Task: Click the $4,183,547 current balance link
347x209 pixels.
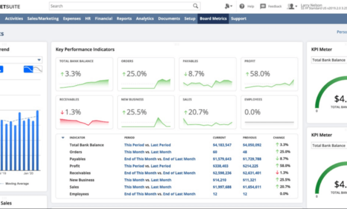Action: pos(222,145)
